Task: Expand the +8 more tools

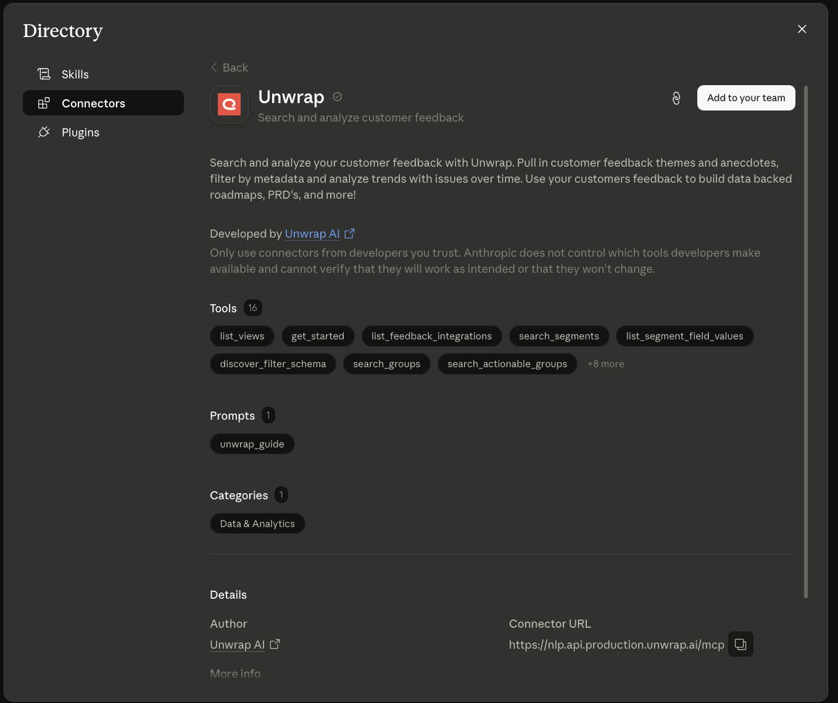Action: click(605, 364)
